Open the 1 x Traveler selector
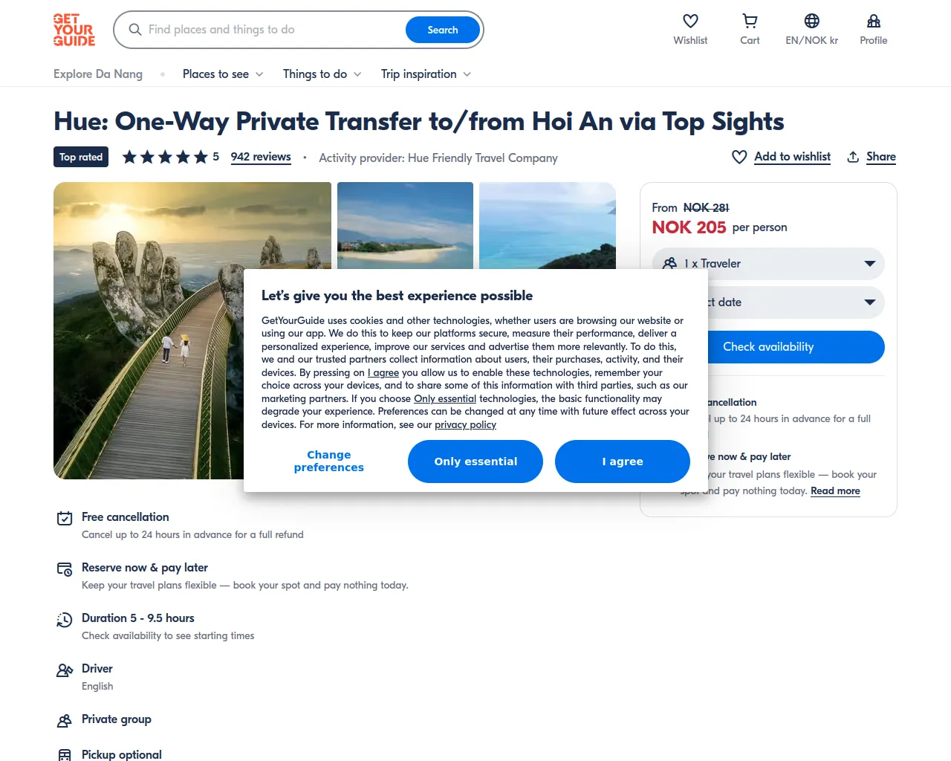951x761 pixels. (x=768, y=264)
